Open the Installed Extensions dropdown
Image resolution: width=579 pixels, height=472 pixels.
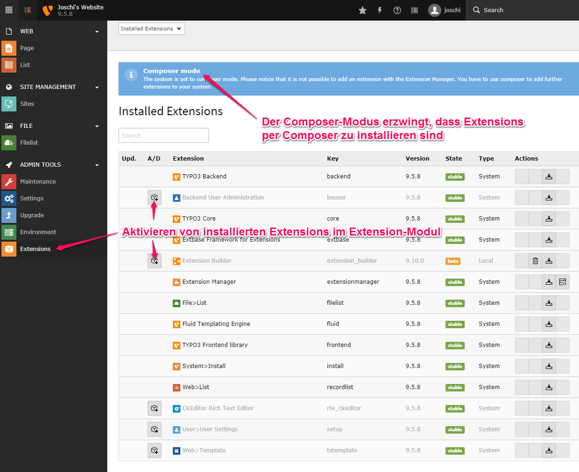tap(151, 28)
